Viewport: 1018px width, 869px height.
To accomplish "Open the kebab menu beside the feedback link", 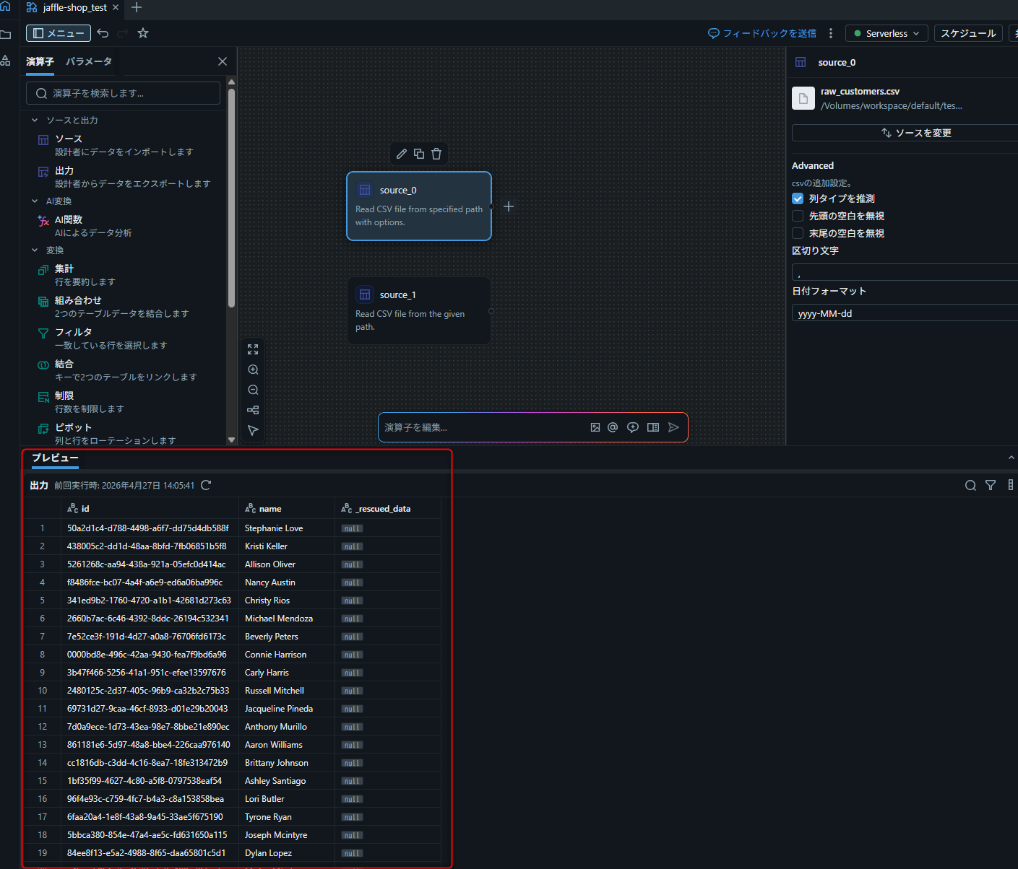I will [831, 33].
